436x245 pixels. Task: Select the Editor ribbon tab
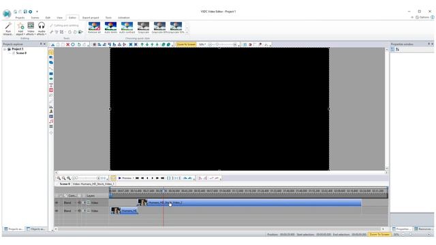tap(72, 18)
